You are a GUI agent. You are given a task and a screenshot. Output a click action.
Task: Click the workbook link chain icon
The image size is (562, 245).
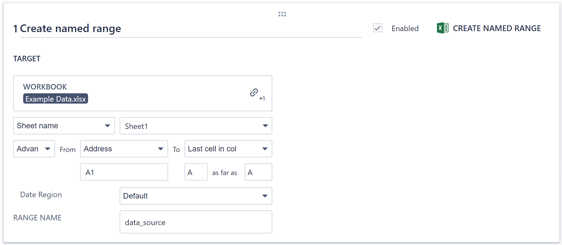point(254,92)
